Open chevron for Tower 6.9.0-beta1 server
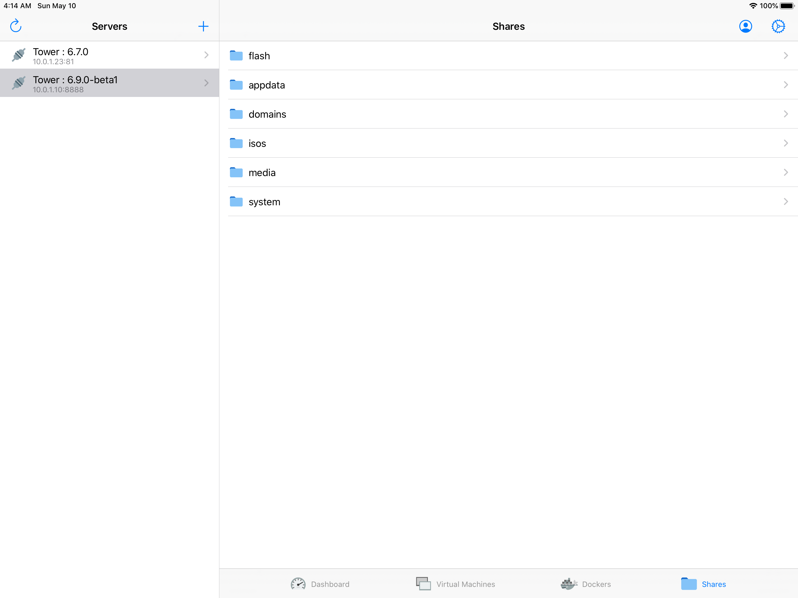 coord(206,83)
